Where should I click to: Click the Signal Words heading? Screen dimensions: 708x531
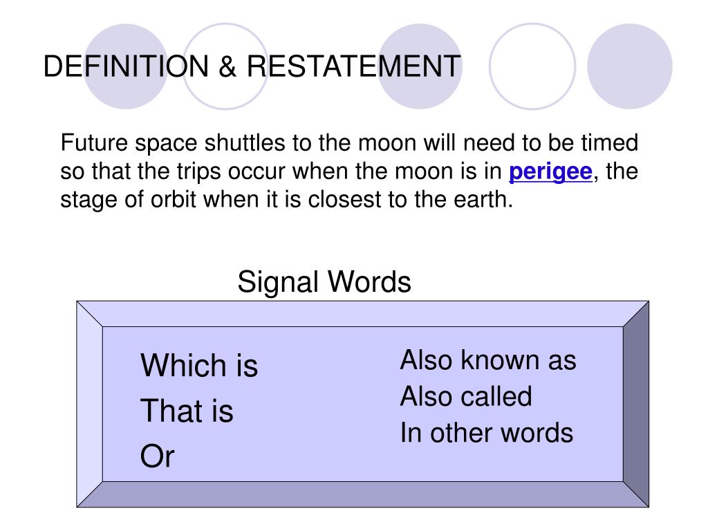324,282
